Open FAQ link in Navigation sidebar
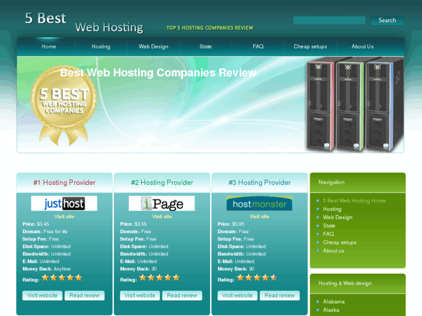 [329, 234]
